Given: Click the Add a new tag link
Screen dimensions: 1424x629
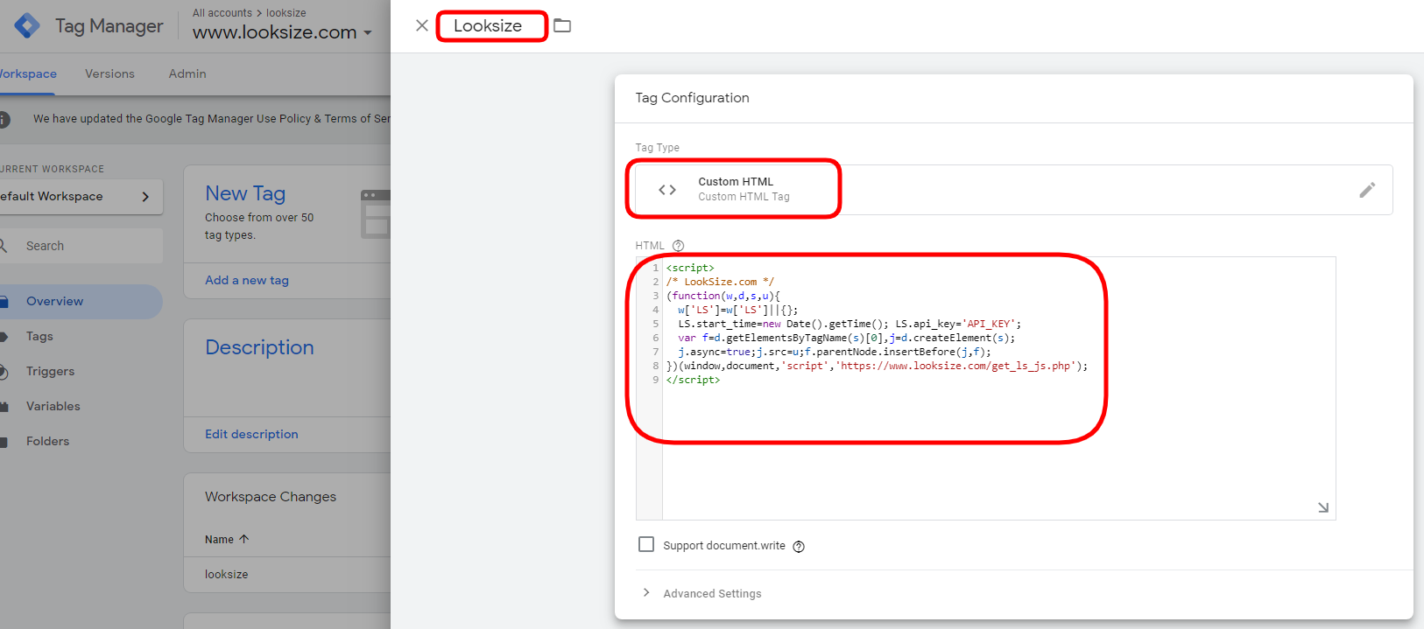Looking at the screenshot, I should click(x=247, y=280).
